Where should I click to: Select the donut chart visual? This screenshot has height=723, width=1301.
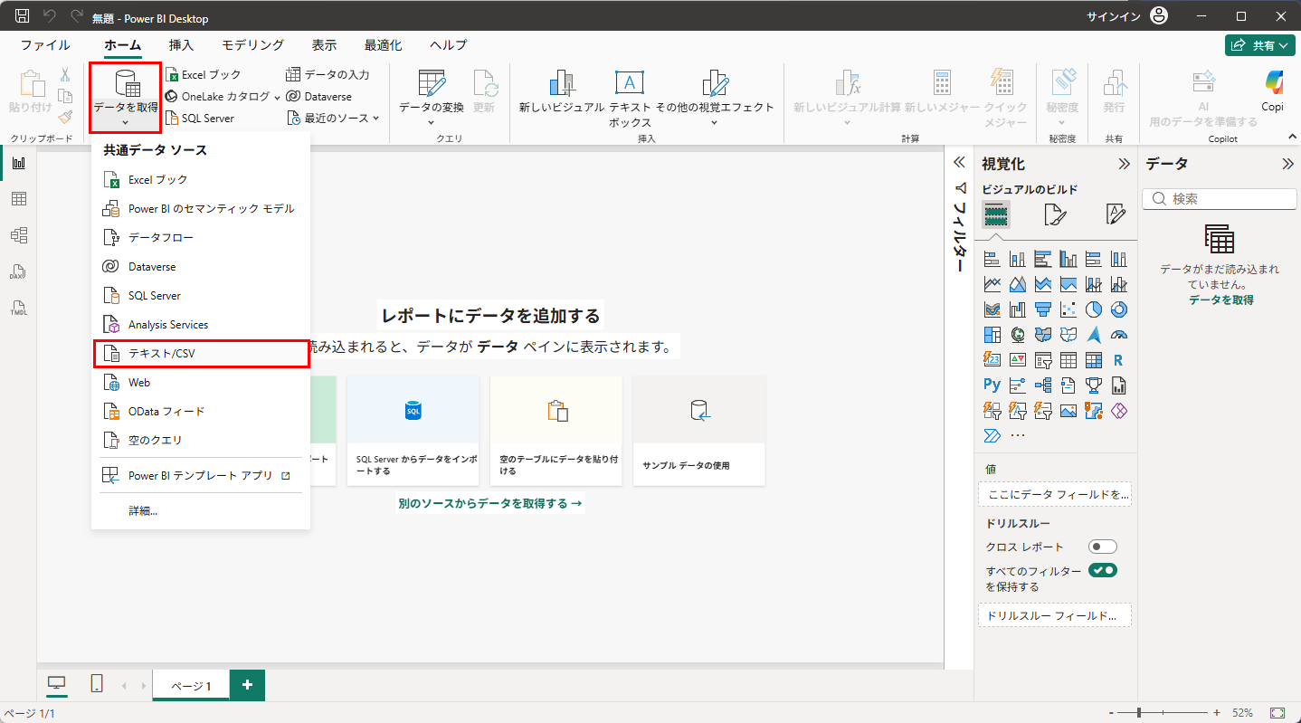1118,309
